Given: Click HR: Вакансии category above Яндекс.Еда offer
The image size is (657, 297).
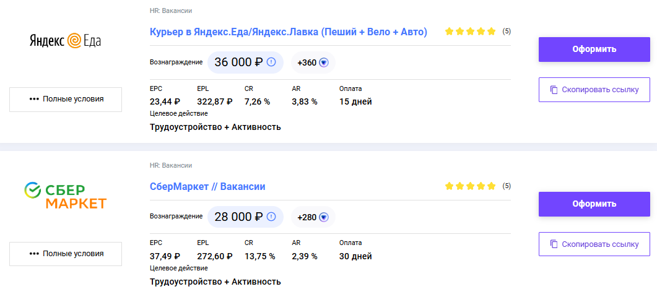Looking at the screenshot, I should click(x=171, y=11).
